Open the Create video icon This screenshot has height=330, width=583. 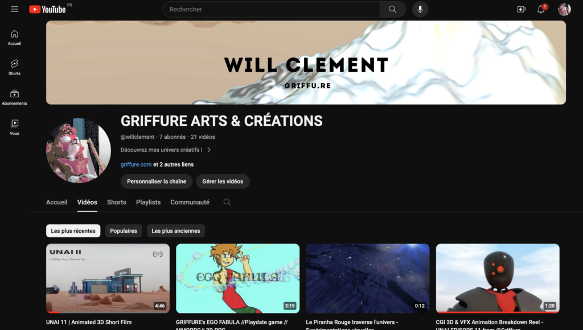point(522,9)
